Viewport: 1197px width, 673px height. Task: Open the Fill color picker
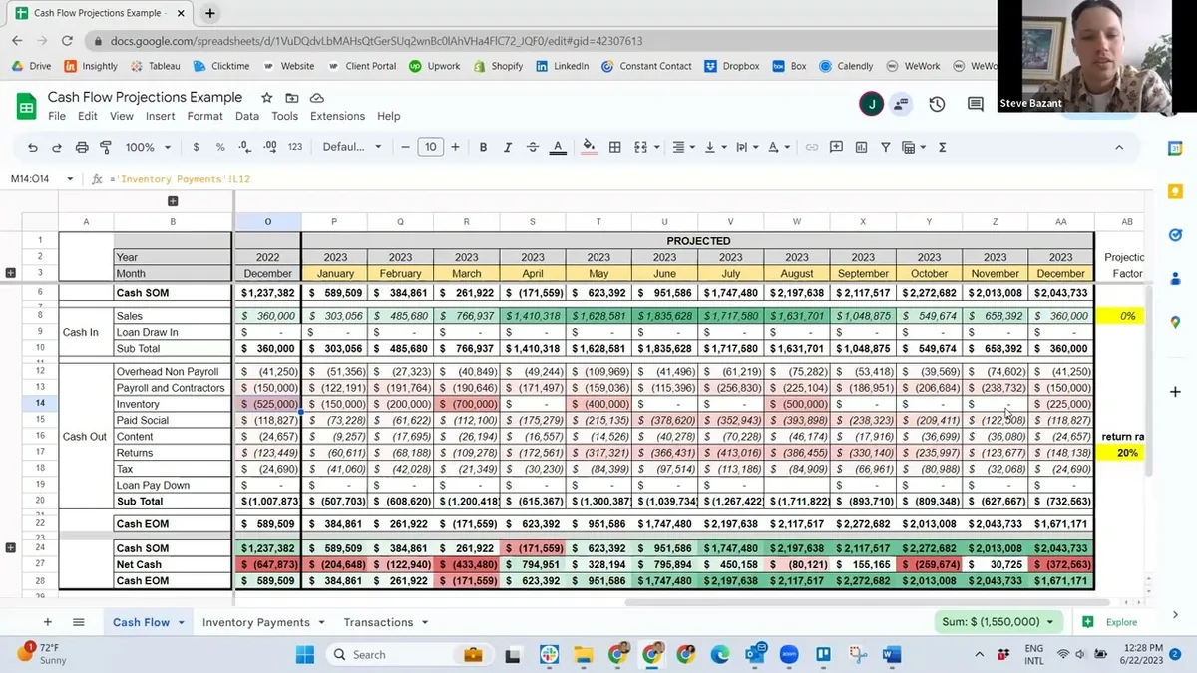point(589,147)
